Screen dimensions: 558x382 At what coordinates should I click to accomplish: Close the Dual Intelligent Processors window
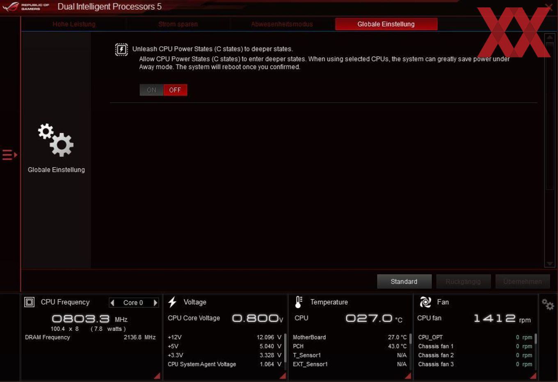point(549,7)
